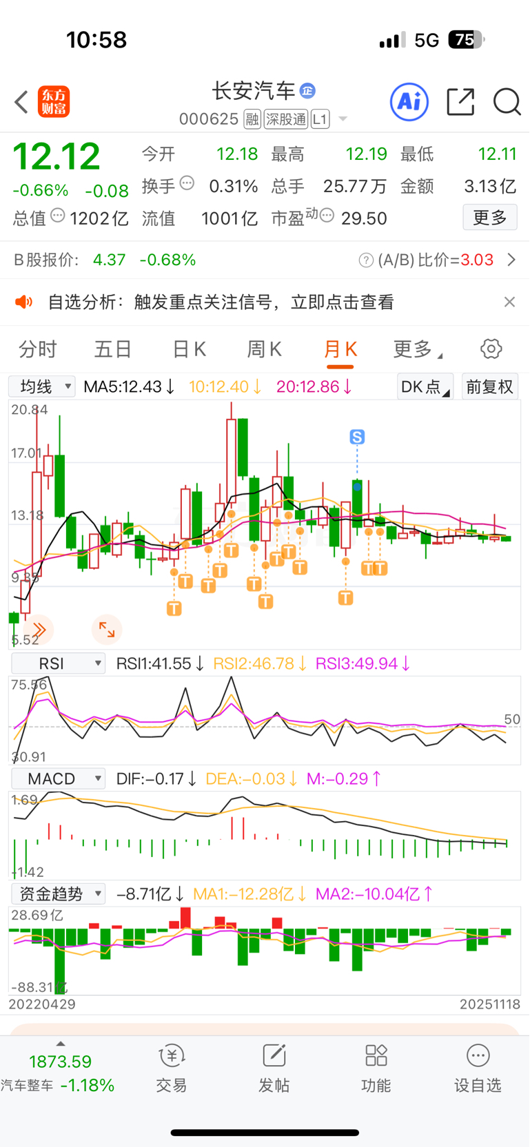Tap the battery 75 indicator

tap(467, 40)
